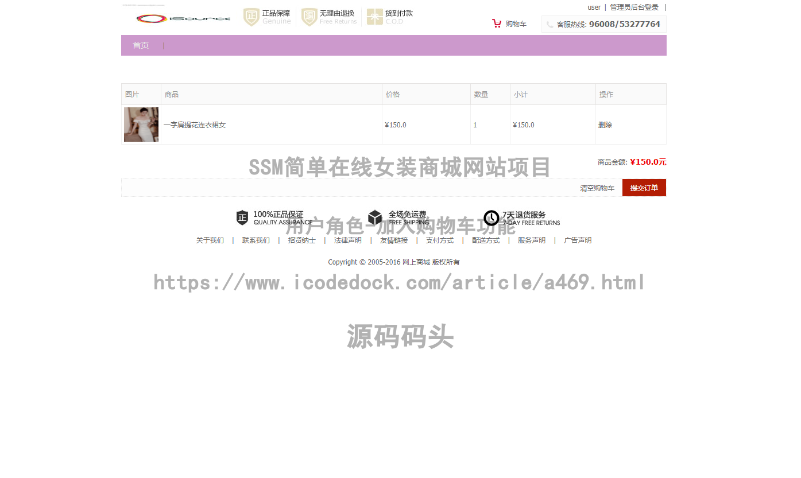Click the user account link
Viewport: 801px width, 478px height.
(594, 7)
